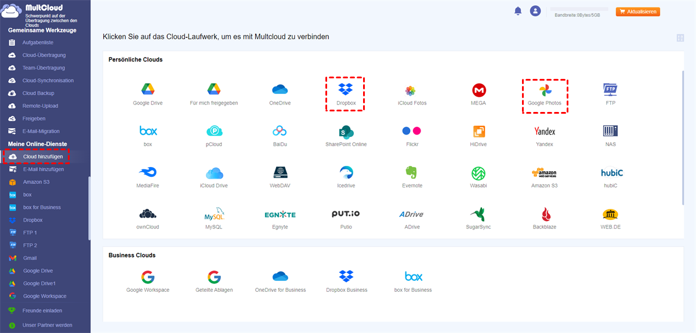The image size is (696, 333).
Task: Connect the Google Drive cloud
Action: (x=148, y=90)
